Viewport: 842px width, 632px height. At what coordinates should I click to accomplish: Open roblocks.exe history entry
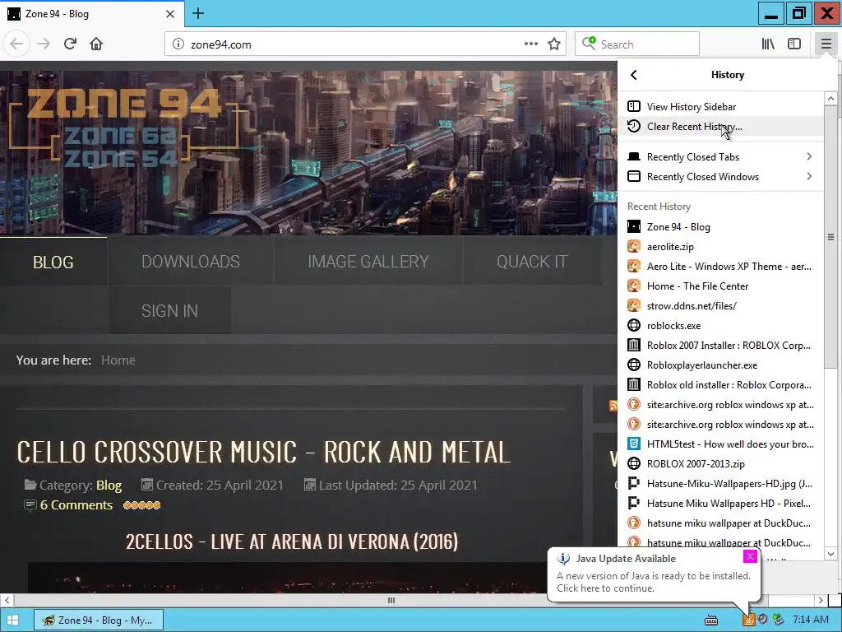pyautogui.click(x=720, y=326)
